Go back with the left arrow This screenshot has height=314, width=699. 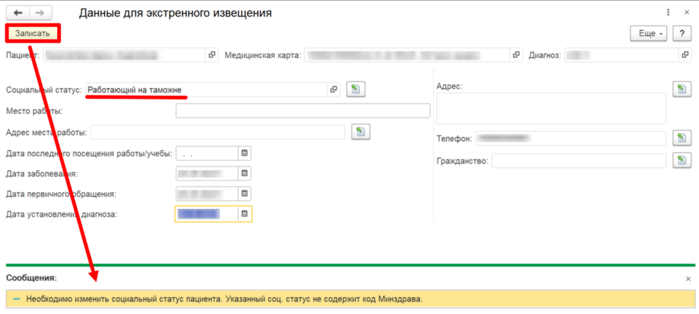tap(18, 13)
